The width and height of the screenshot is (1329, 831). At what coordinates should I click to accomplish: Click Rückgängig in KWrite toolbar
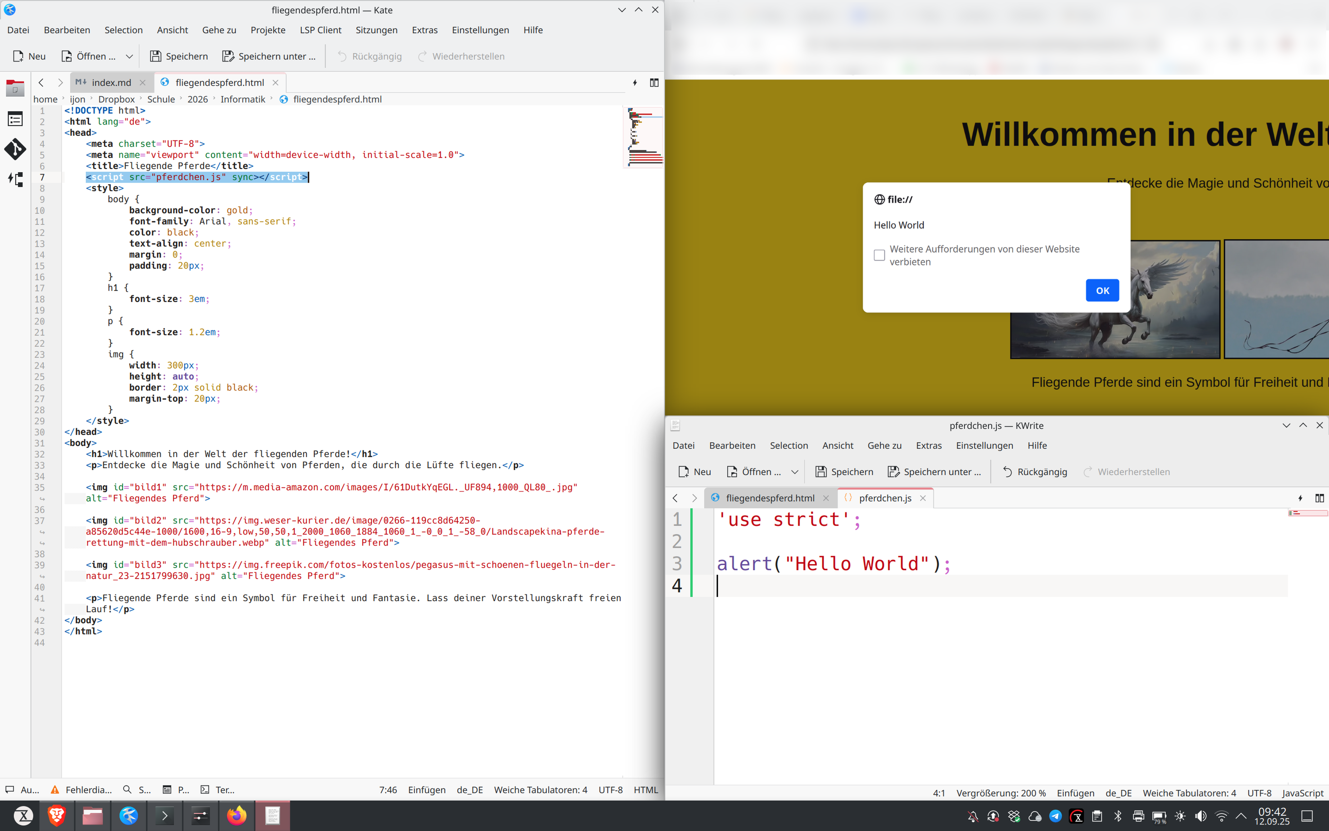1034,472
